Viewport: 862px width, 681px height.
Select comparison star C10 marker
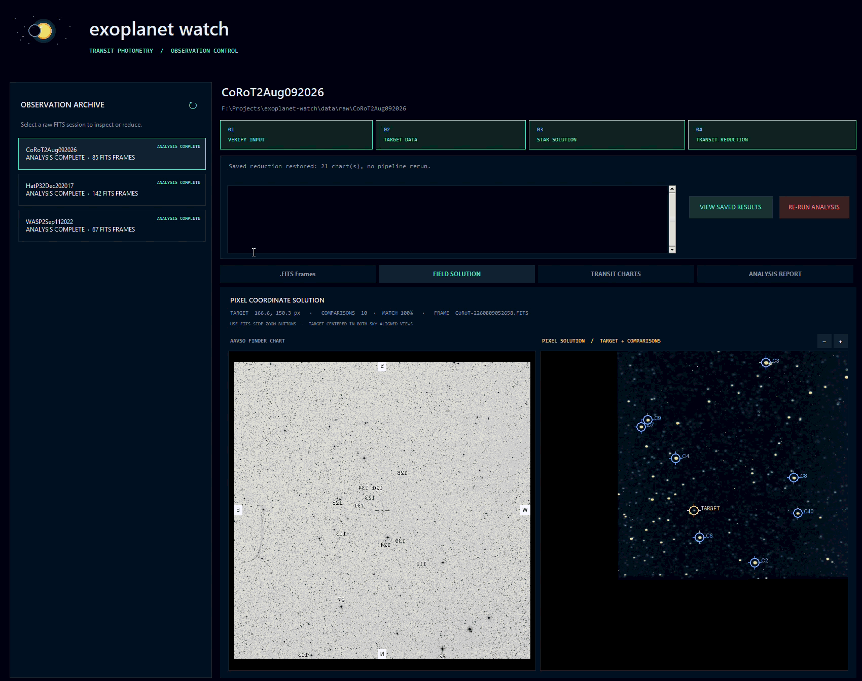pos(798,513)
